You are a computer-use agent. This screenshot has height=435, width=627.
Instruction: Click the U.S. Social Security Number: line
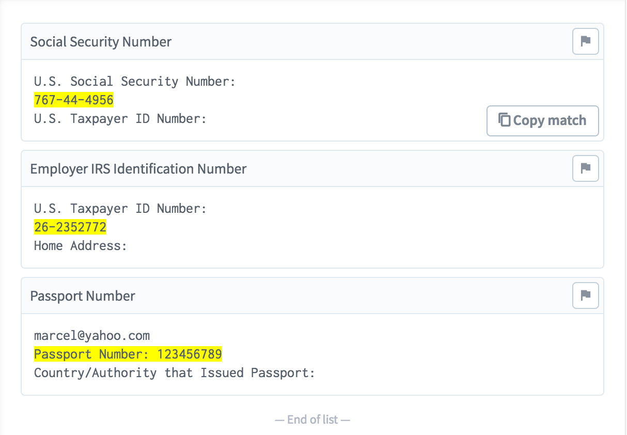point(135,81)
